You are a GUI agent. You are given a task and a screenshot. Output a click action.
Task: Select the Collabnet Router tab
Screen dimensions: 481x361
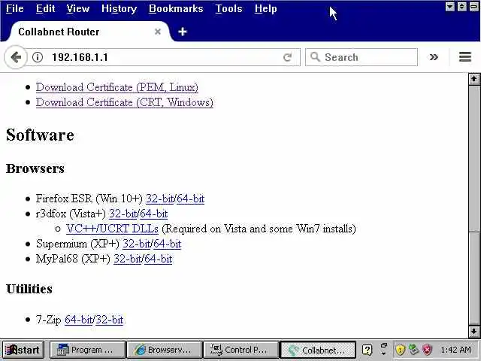89,32
